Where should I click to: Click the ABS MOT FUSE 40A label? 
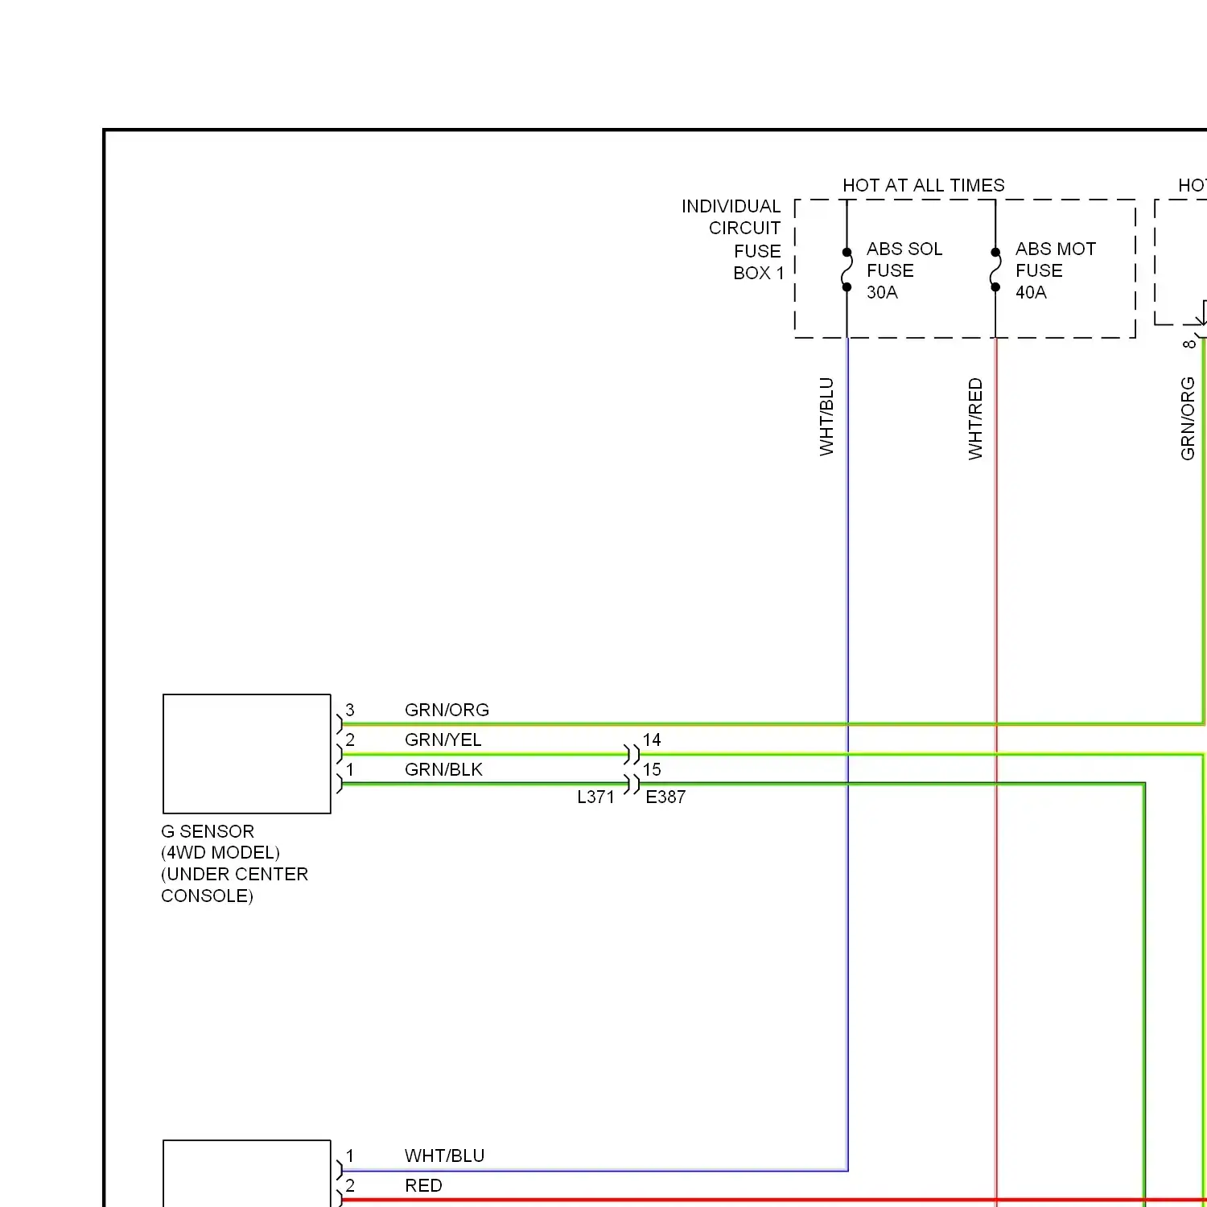tap(1055, 270)
